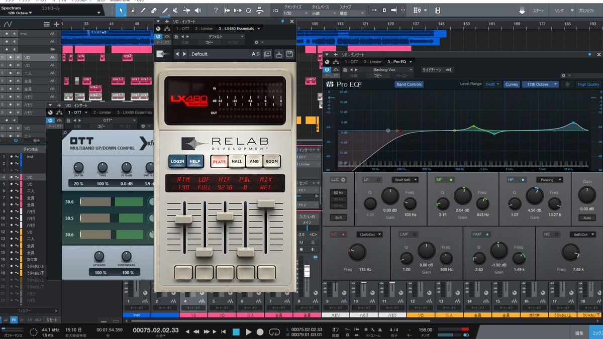Toggle the Auto gain button
Viewport: 603px width, 339px height.
pos(586,218)
